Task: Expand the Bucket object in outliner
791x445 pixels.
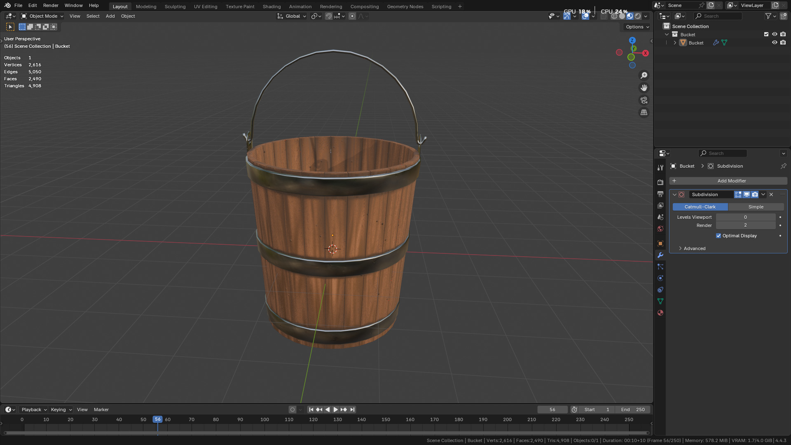Action: tap(675, 43)
